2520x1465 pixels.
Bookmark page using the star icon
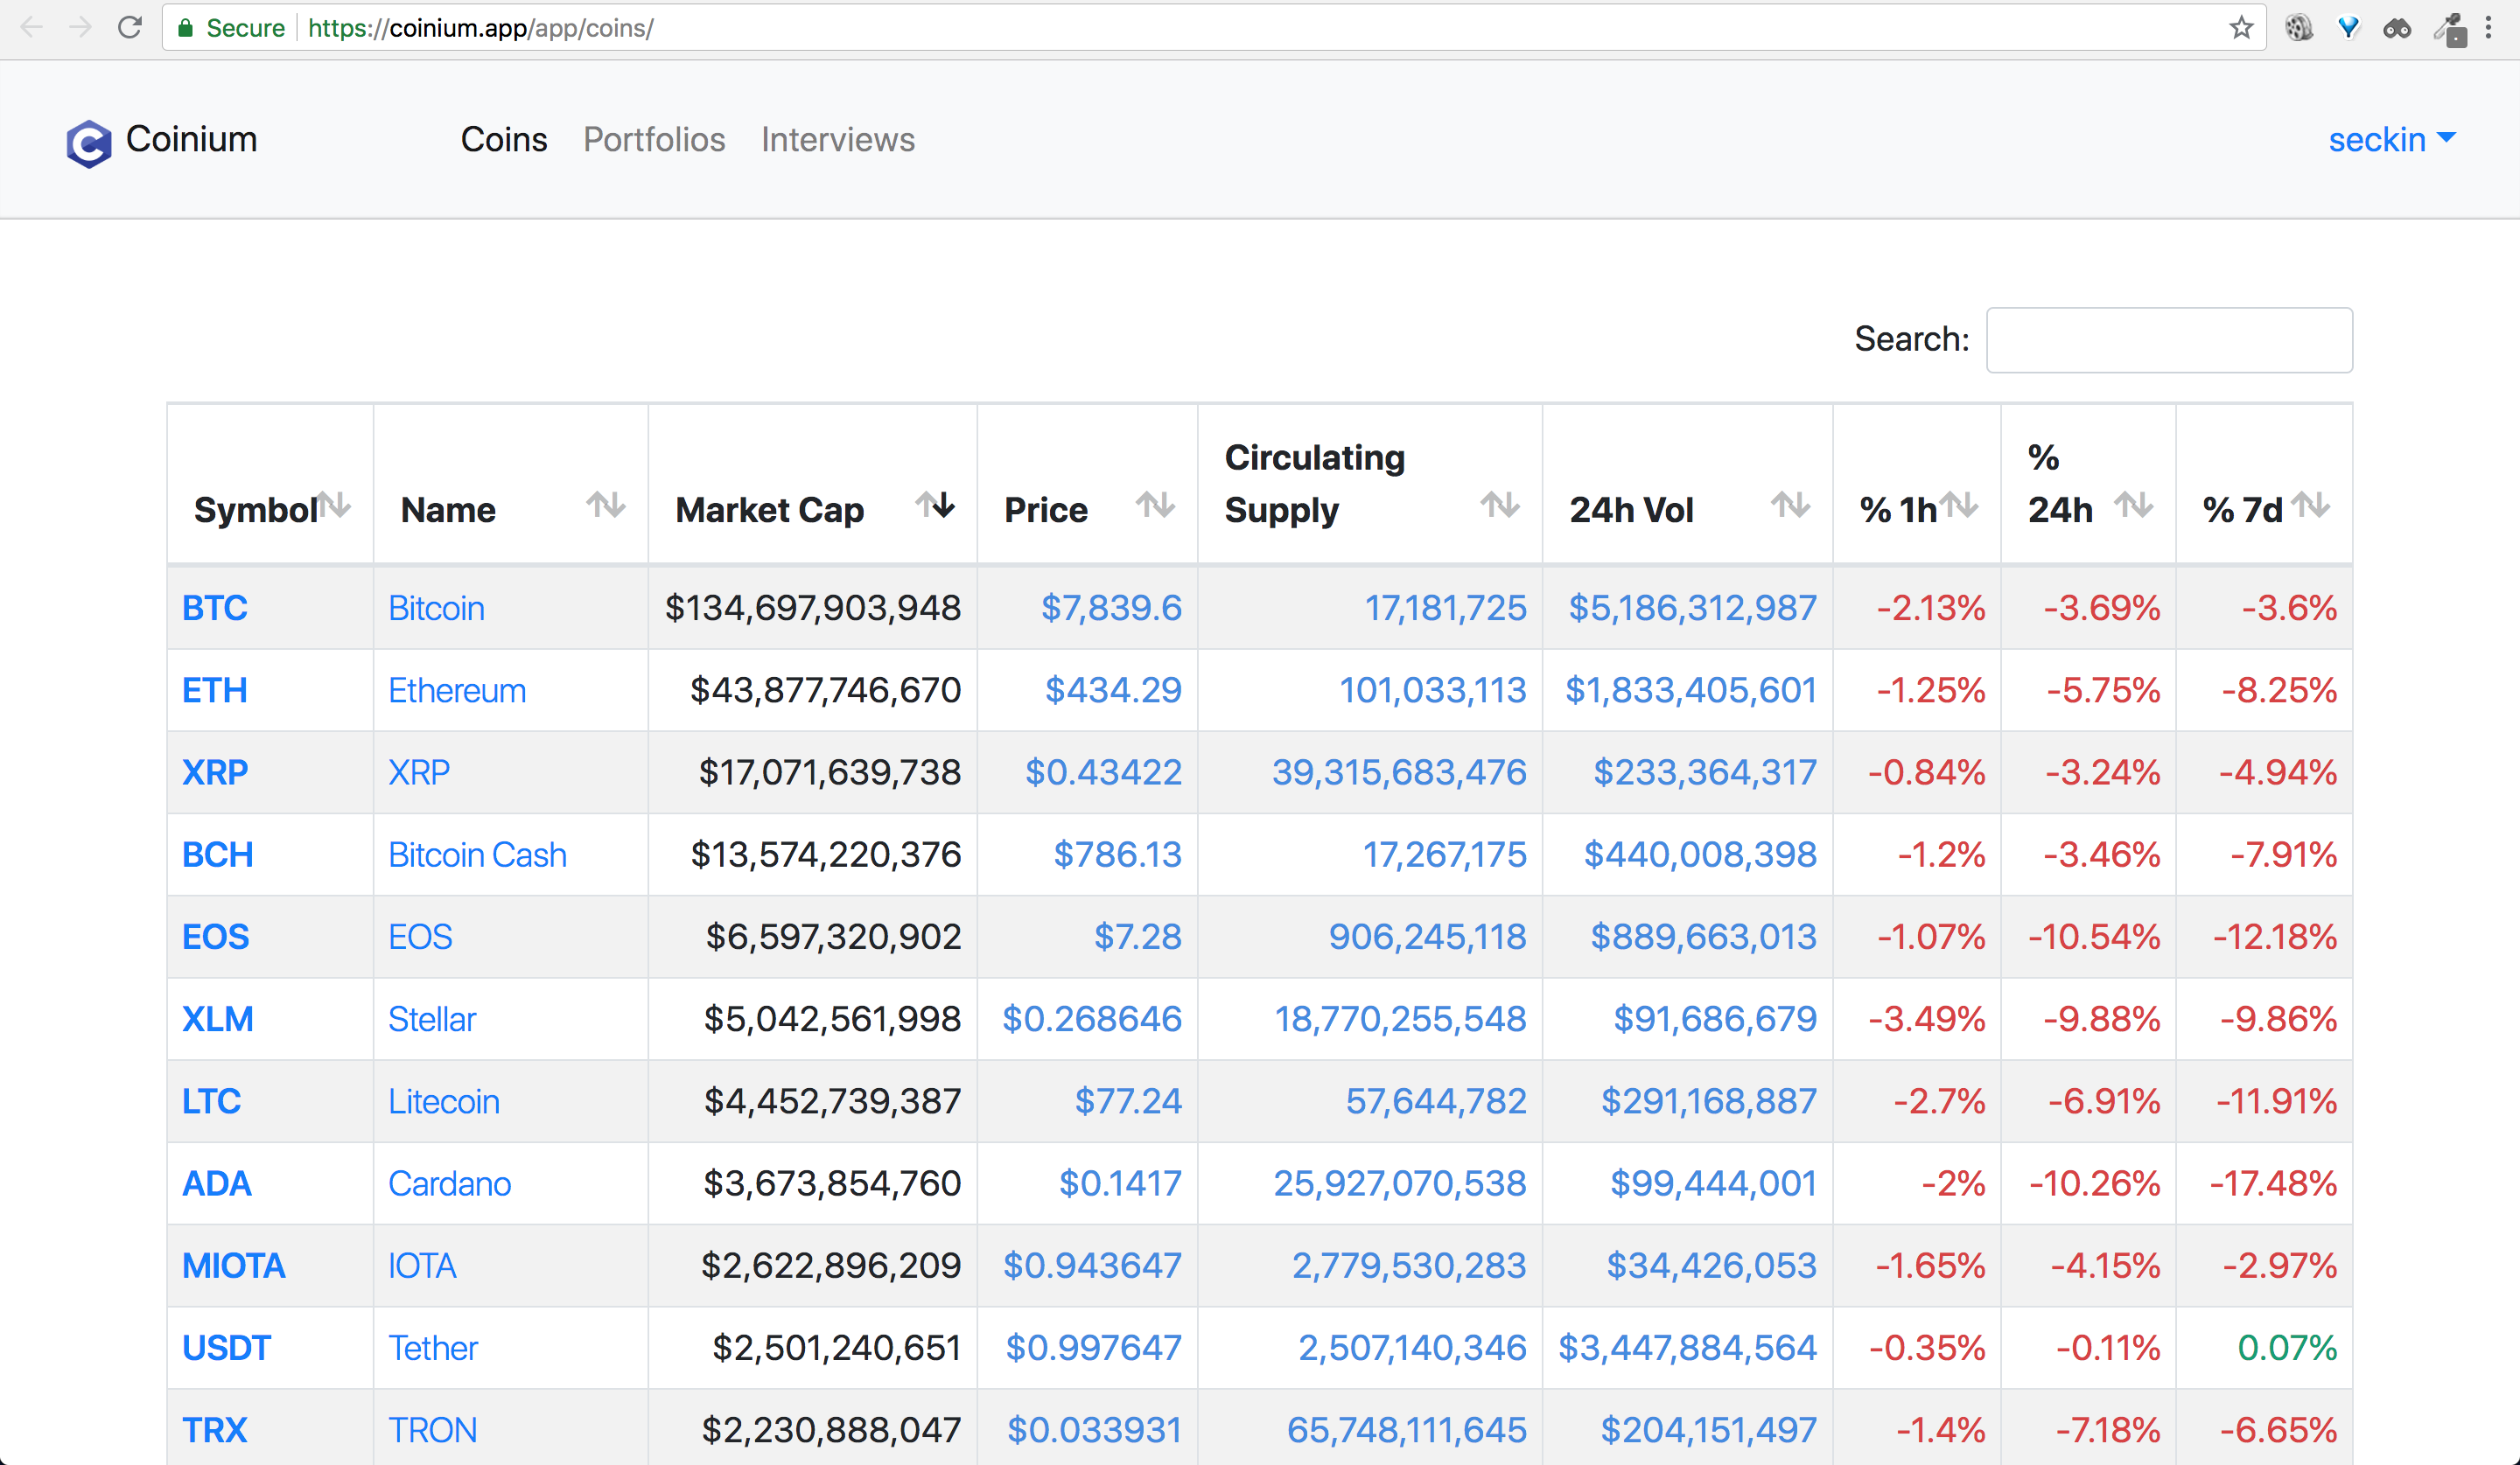(2240, 27)
